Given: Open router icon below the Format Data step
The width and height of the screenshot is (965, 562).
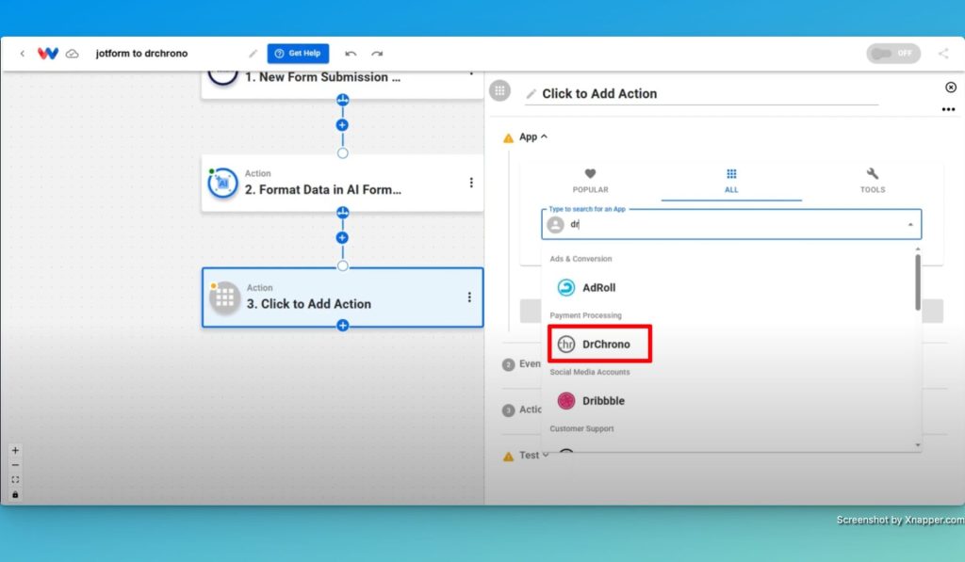Looking at the screenshot, I should pos(343,213).
